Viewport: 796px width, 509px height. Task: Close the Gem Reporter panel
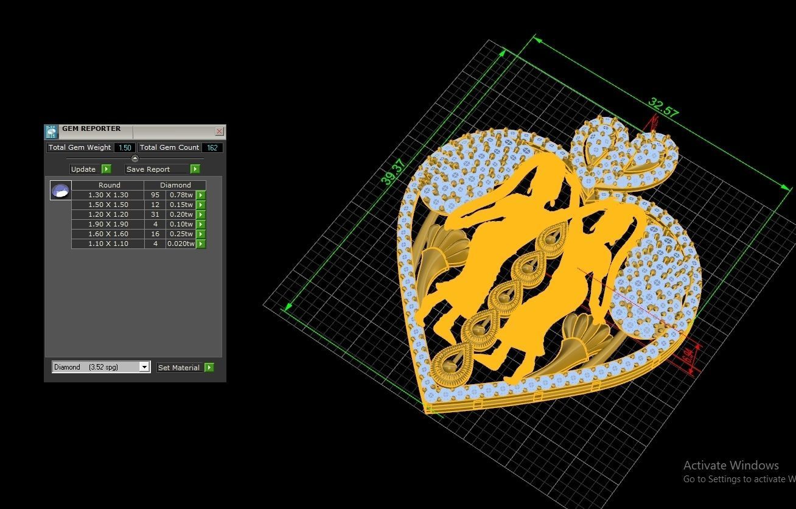[x=220, y=132]
